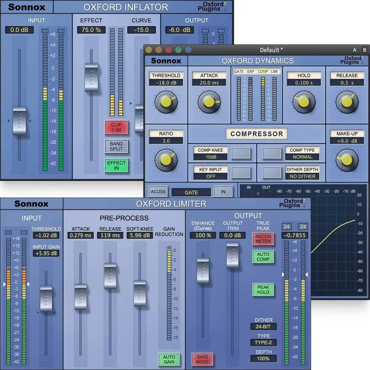Click the yellow dot in Dynamics title bar
Viewport: 370px width, 370px height.
click(x=148, y=50)
